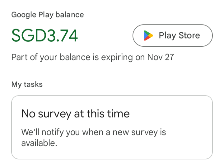Screen dimensions: 224x168
Task: Click the "Play Store" text label
Action: (179, 35)
